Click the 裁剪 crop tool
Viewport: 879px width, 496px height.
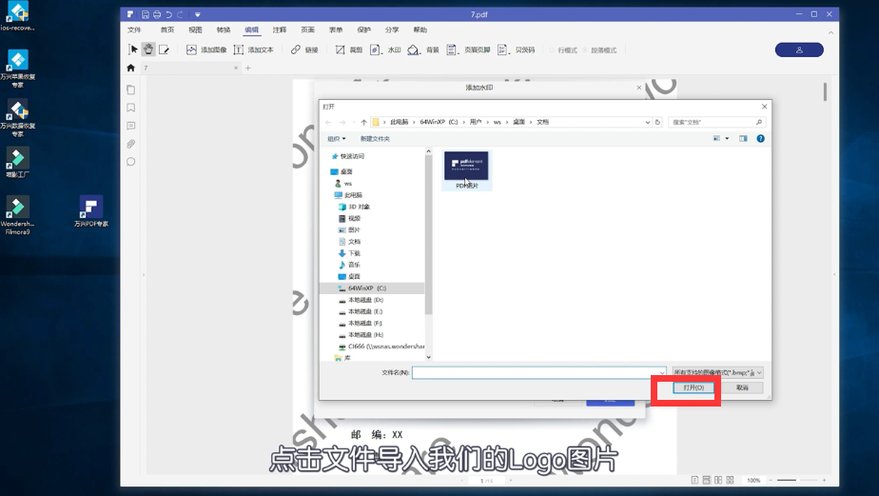349,50
